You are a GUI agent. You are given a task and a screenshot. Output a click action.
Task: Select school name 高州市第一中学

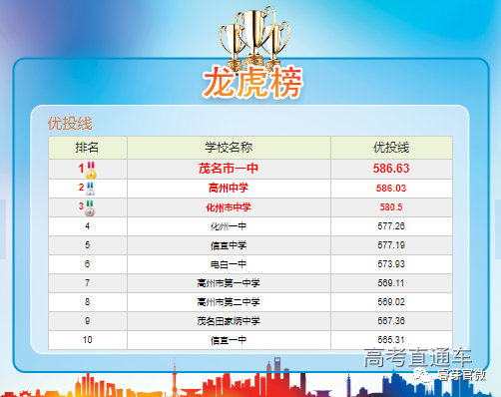click(229, 283)
